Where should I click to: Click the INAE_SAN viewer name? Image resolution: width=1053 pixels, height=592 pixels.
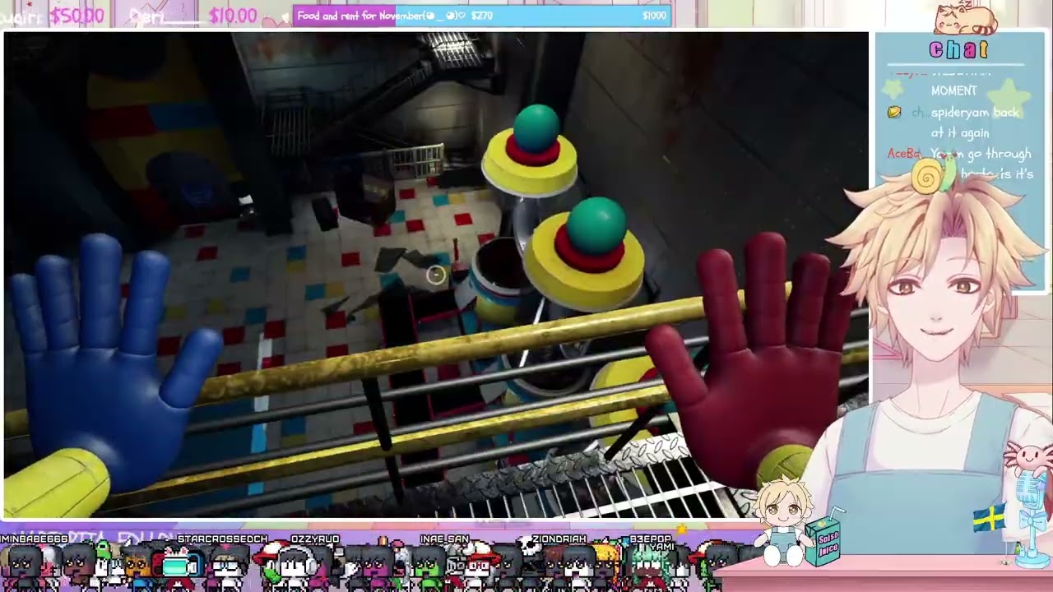(x=444, y=539)
